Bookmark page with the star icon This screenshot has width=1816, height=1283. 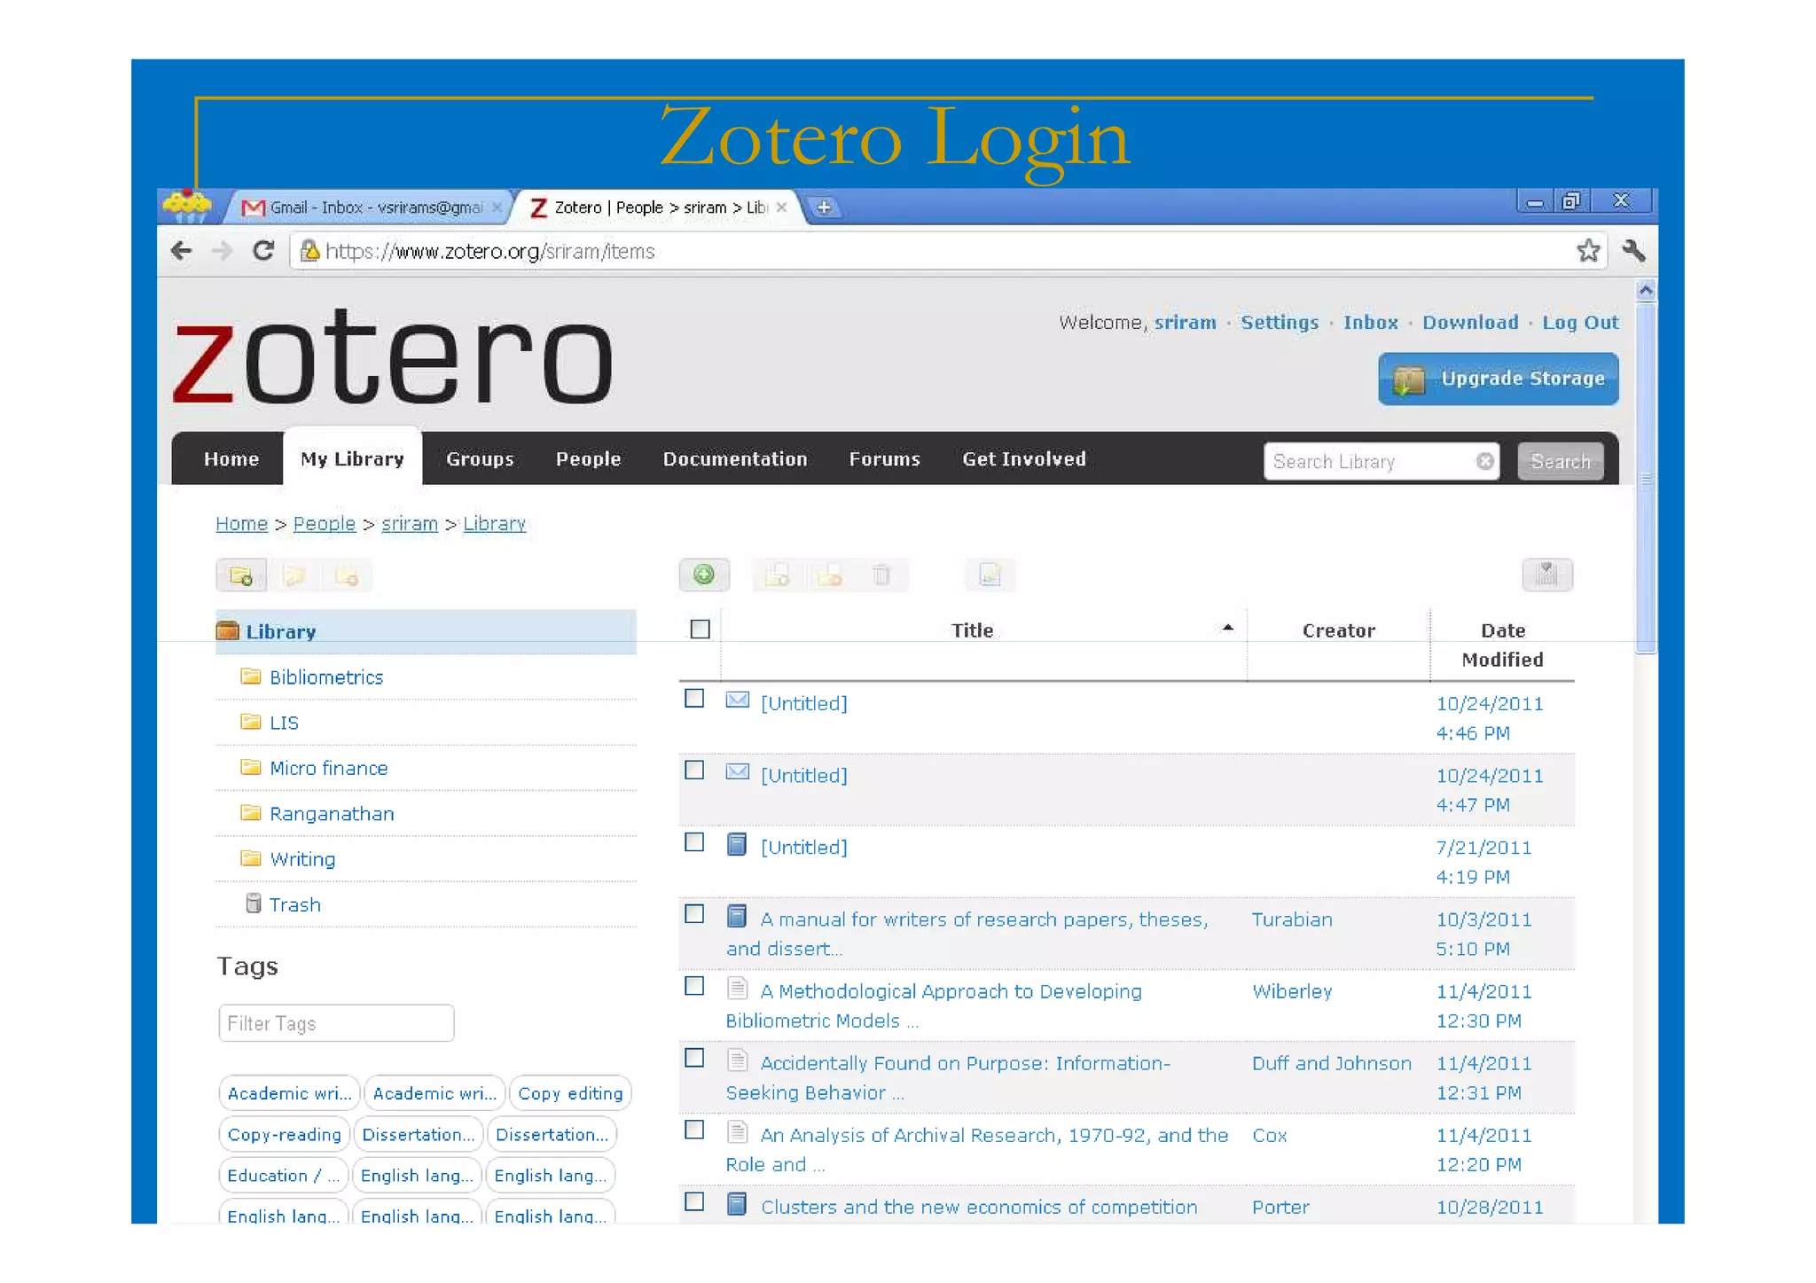click(1588, 251)
